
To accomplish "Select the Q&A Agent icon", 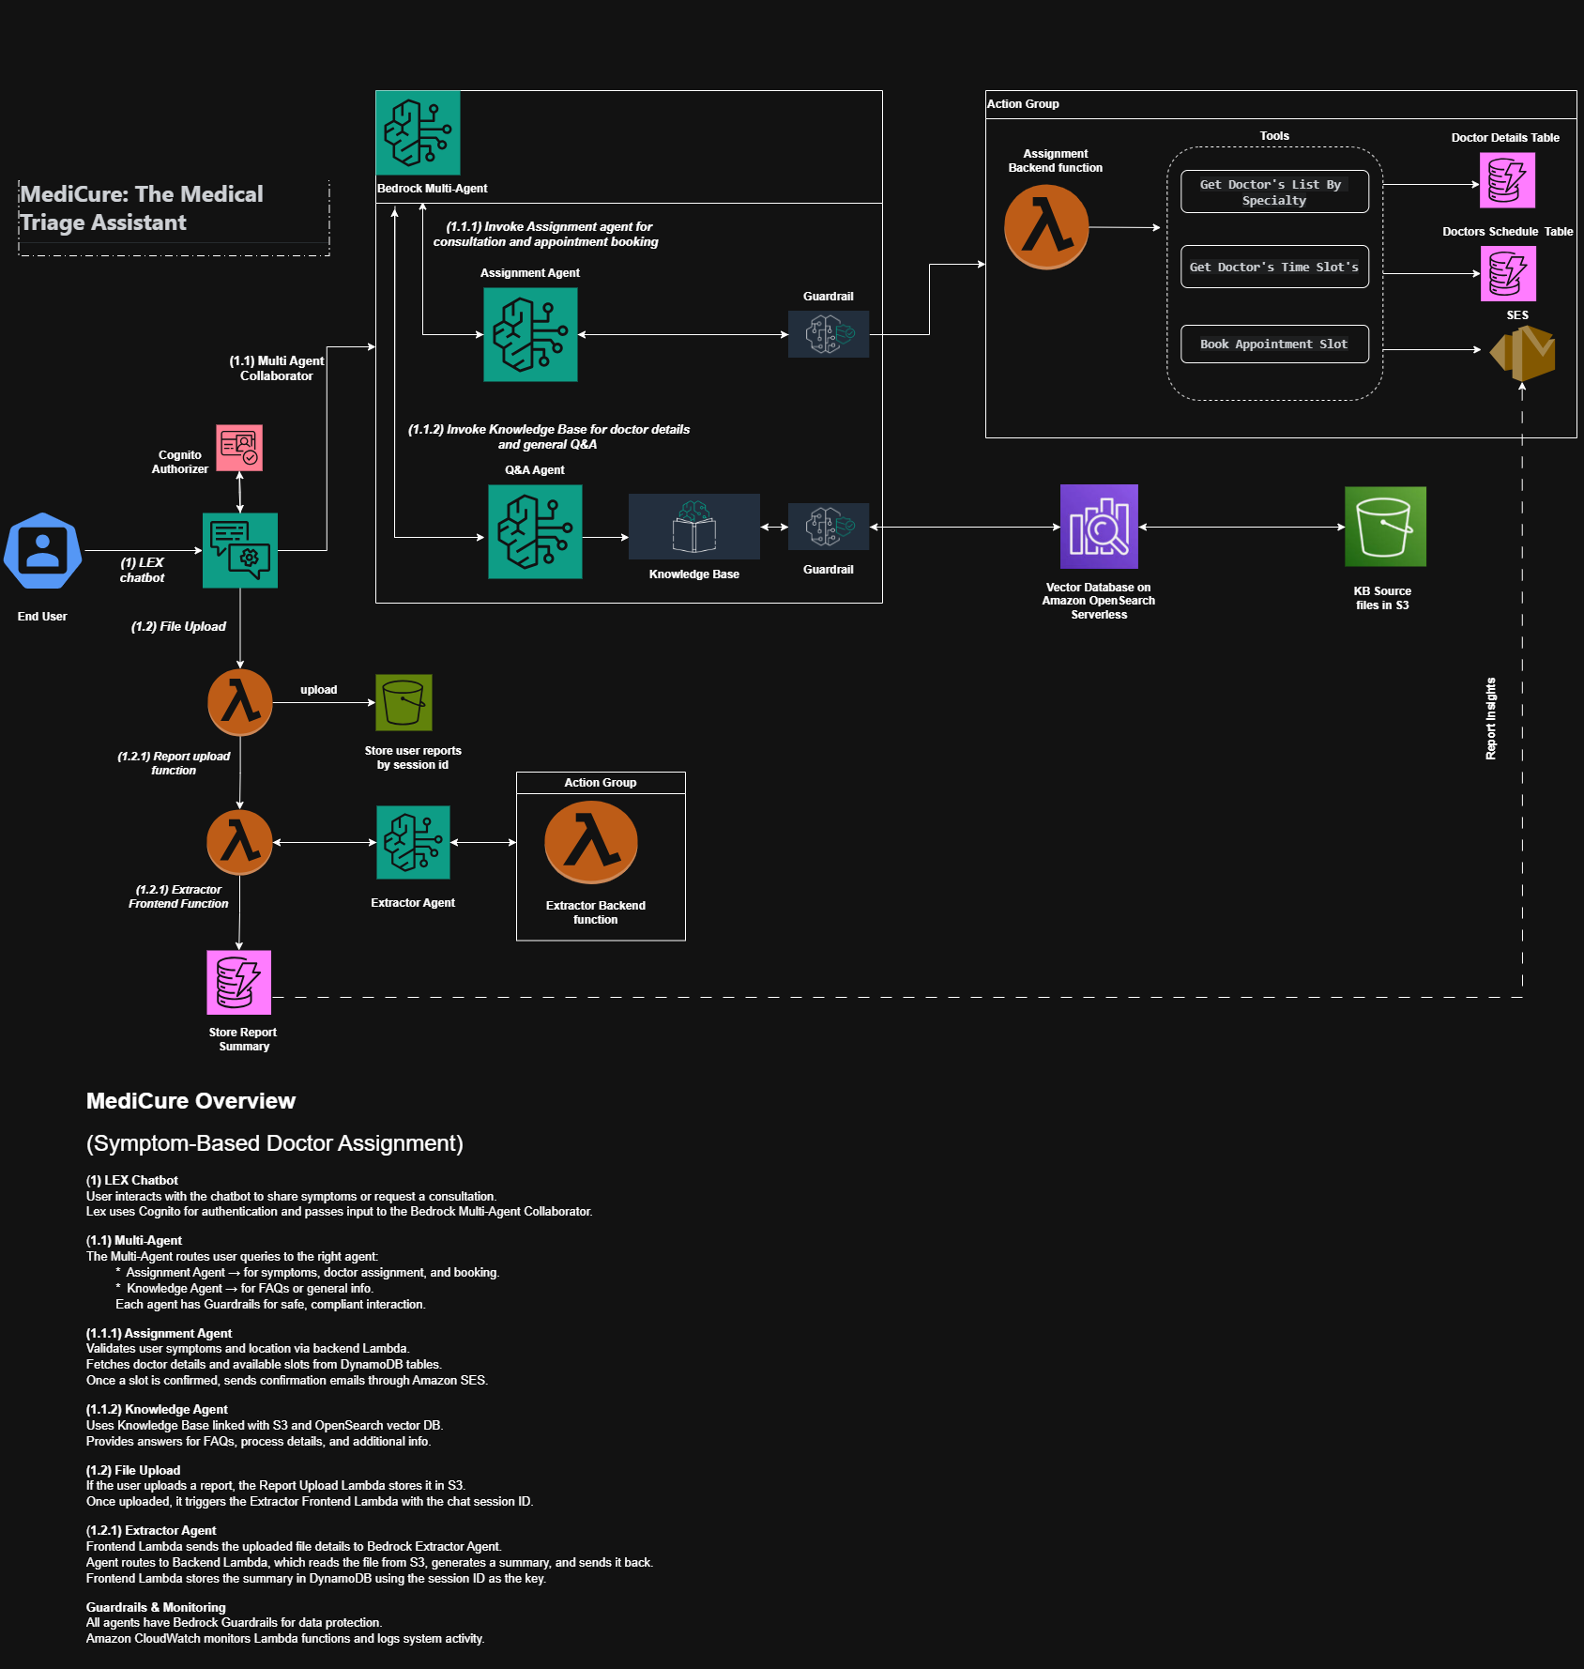I will [x=535, y=531].
